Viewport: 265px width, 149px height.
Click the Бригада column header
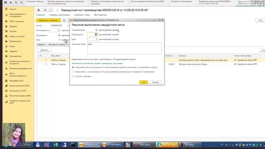pos(183,55)
